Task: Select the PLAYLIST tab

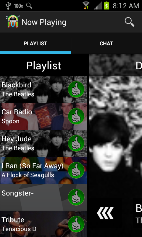Action: coord(35,44)
